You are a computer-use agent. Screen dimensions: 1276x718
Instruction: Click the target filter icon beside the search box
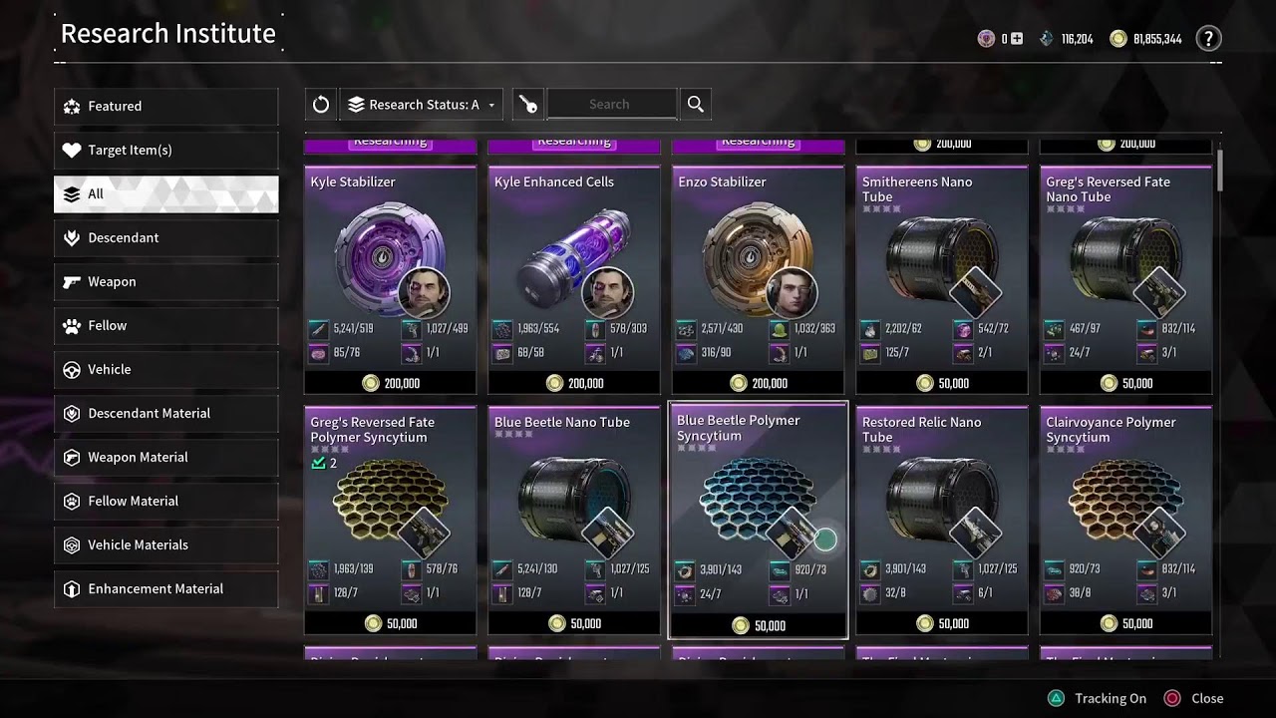528,105
